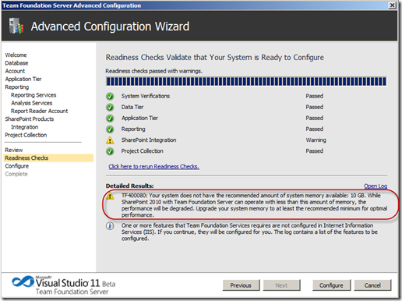Screen dimensions: 402x301
Task: Open the Application Tier sidebar step
Action: click(23, 79)
